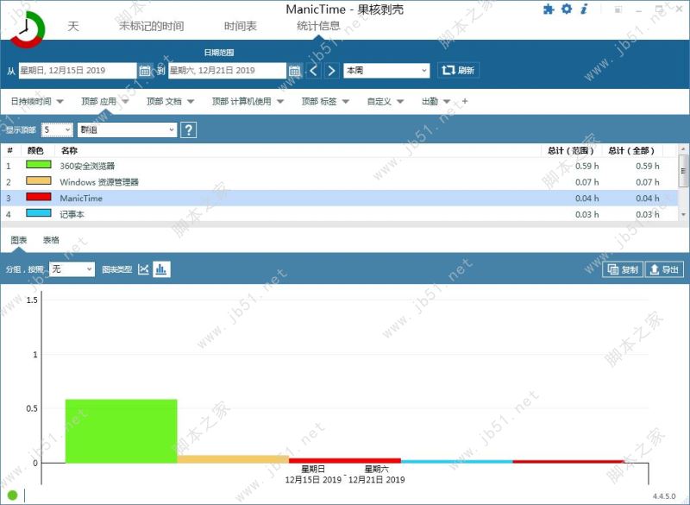Click the blue color swatch for 记事本
The width and height of the screenshot is (690, 505).
39,213
